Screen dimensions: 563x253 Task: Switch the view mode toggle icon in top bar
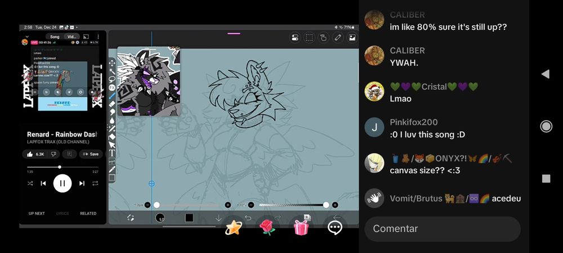295,38
